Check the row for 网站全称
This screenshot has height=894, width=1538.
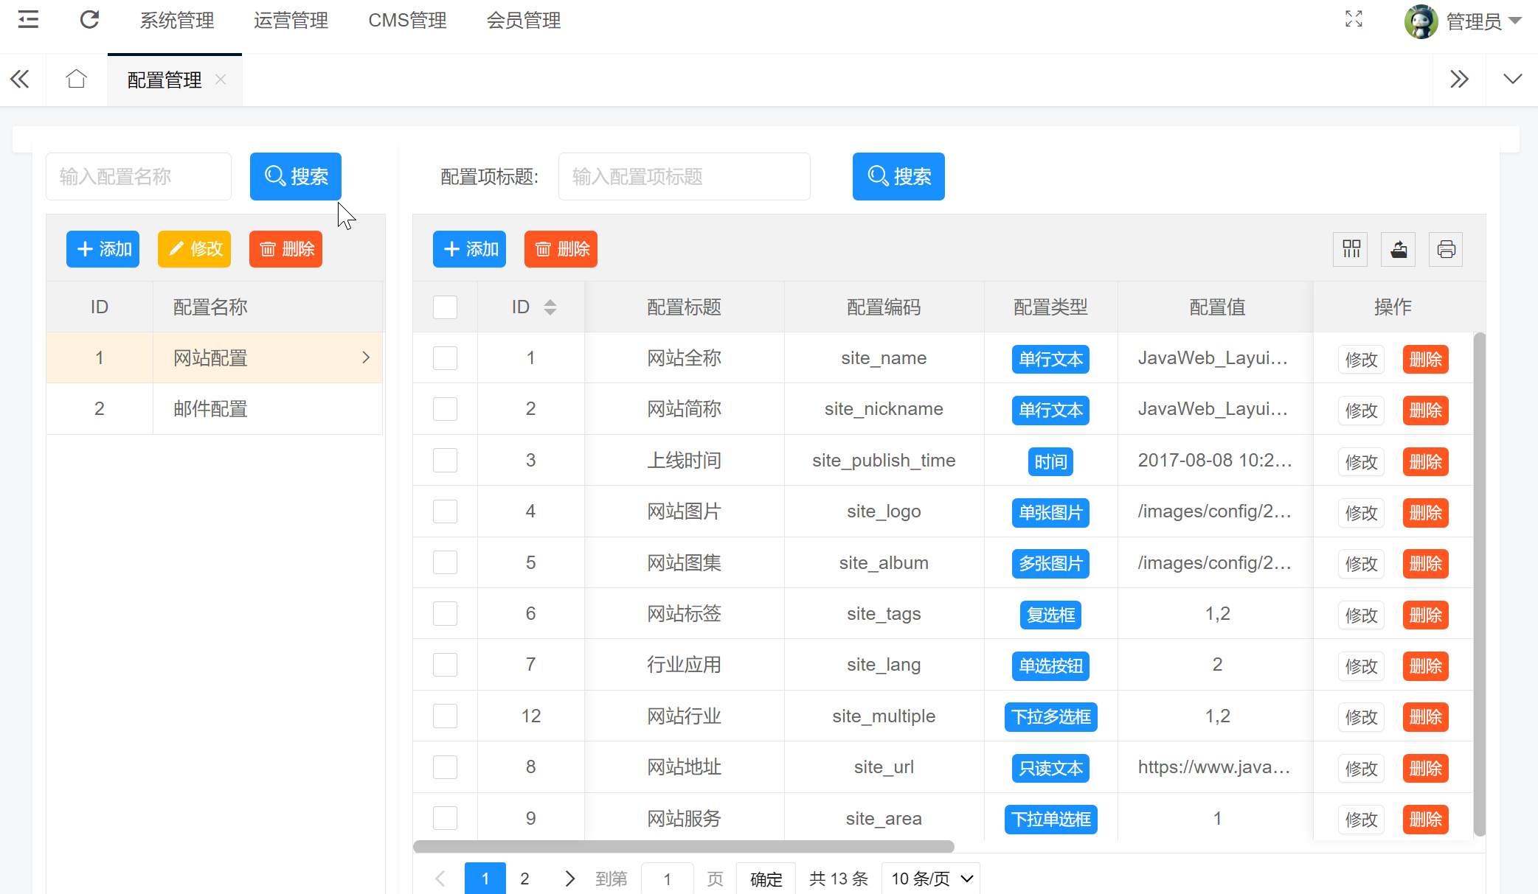445,358
